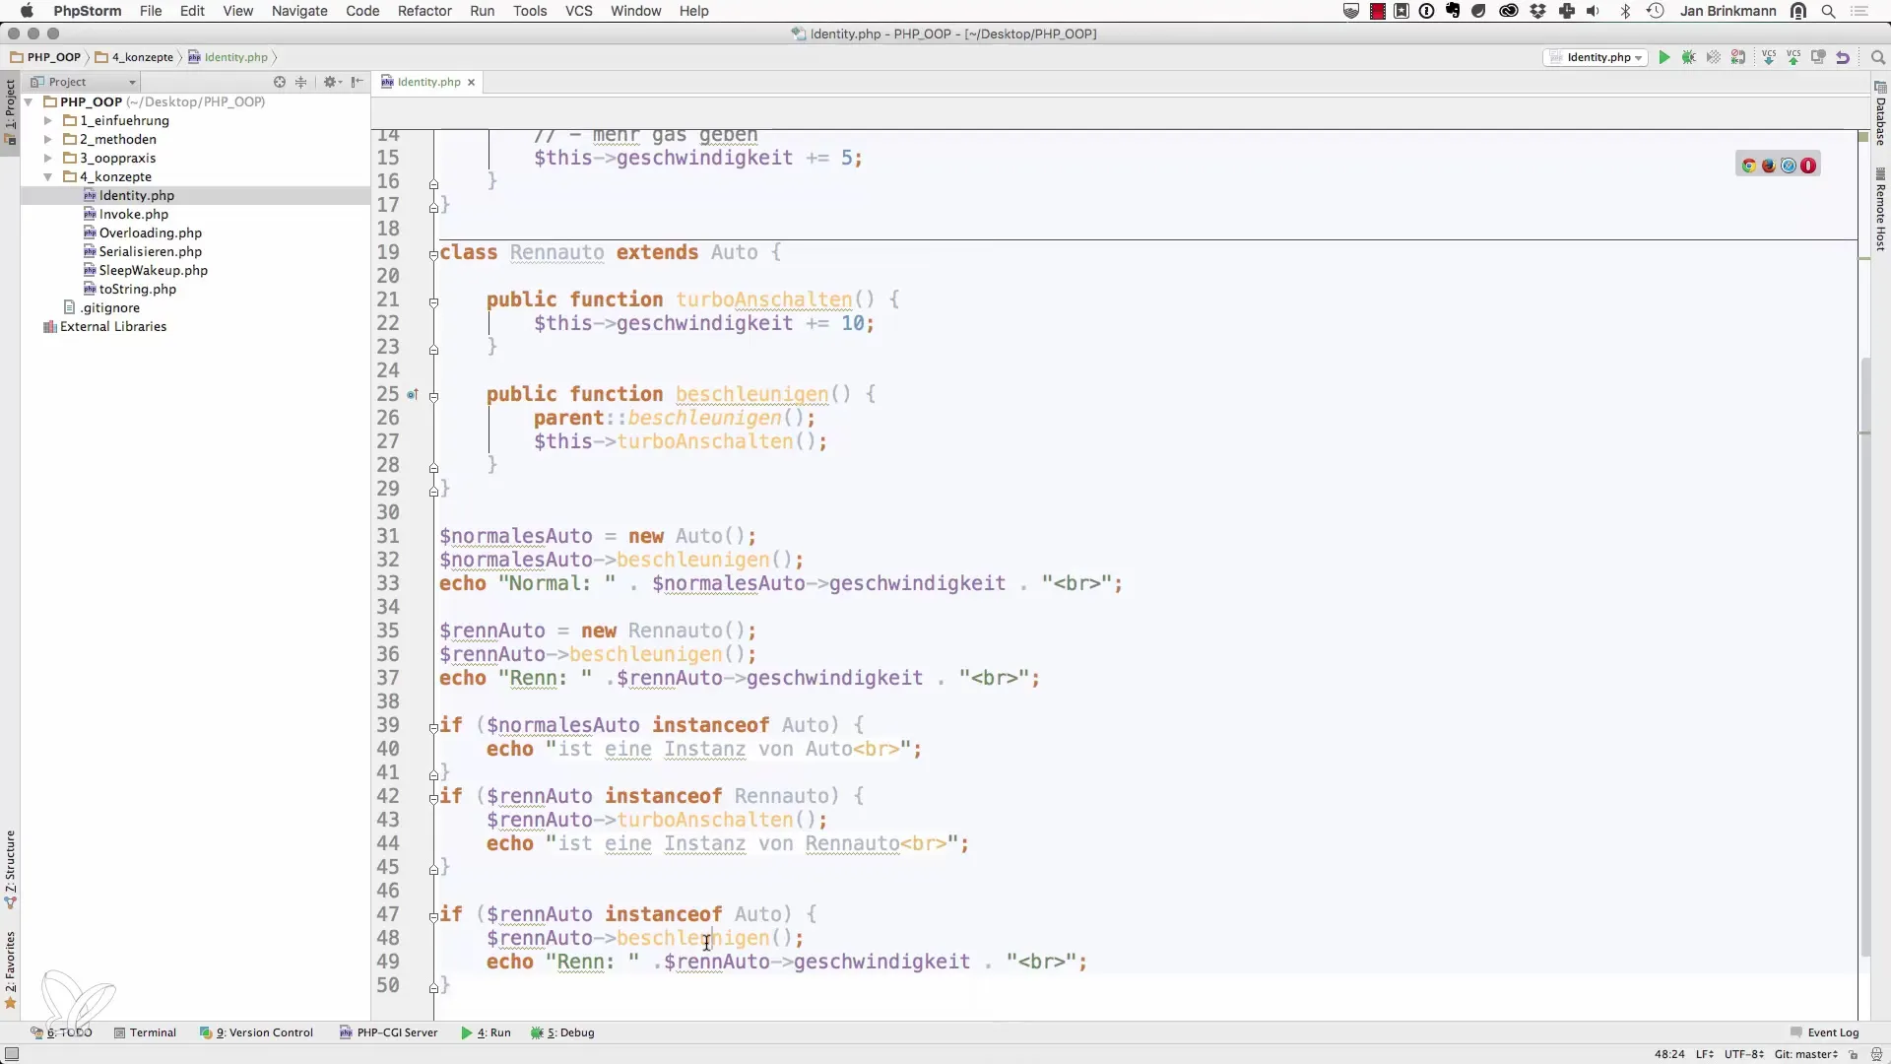Open PHP-CGI Server tool window
1891x1064 pixels.
pyautogui.click(x=388, y=1032)
